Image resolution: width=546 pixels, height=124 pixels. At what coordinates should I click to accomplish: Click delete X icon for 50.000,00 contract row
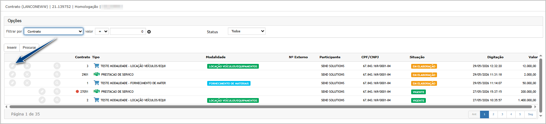coord(27,83)
